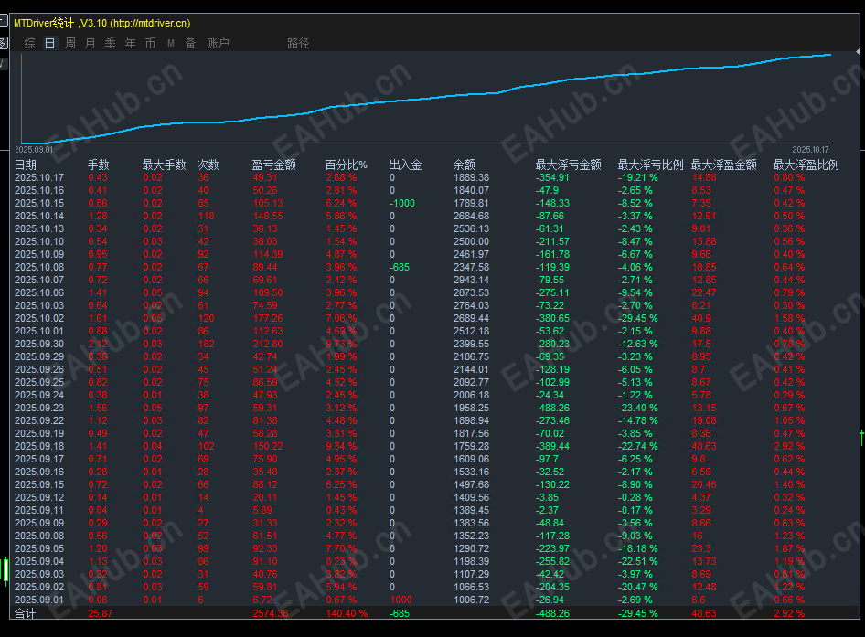Click the mtdriver.cn link in title
The height and width of the screenshot is (637, 865).
151,23
